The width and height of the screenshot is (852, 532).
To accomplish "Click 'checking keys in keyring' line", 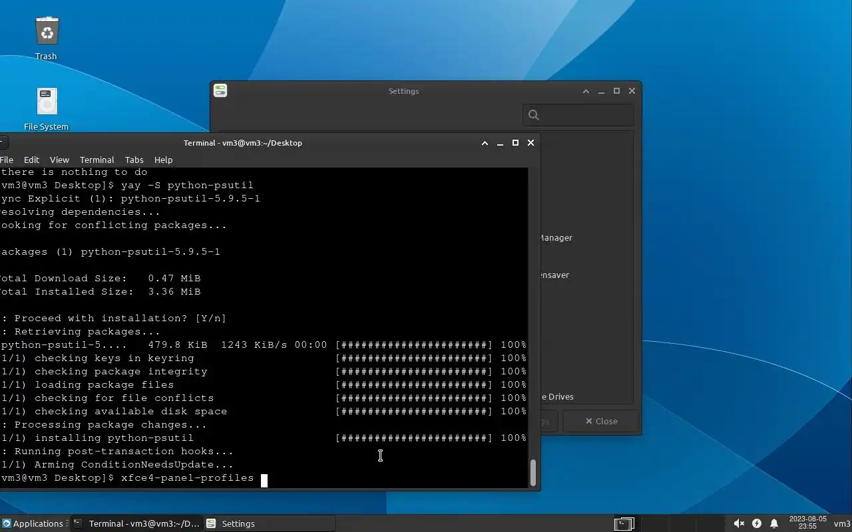I will coord(263,358).
